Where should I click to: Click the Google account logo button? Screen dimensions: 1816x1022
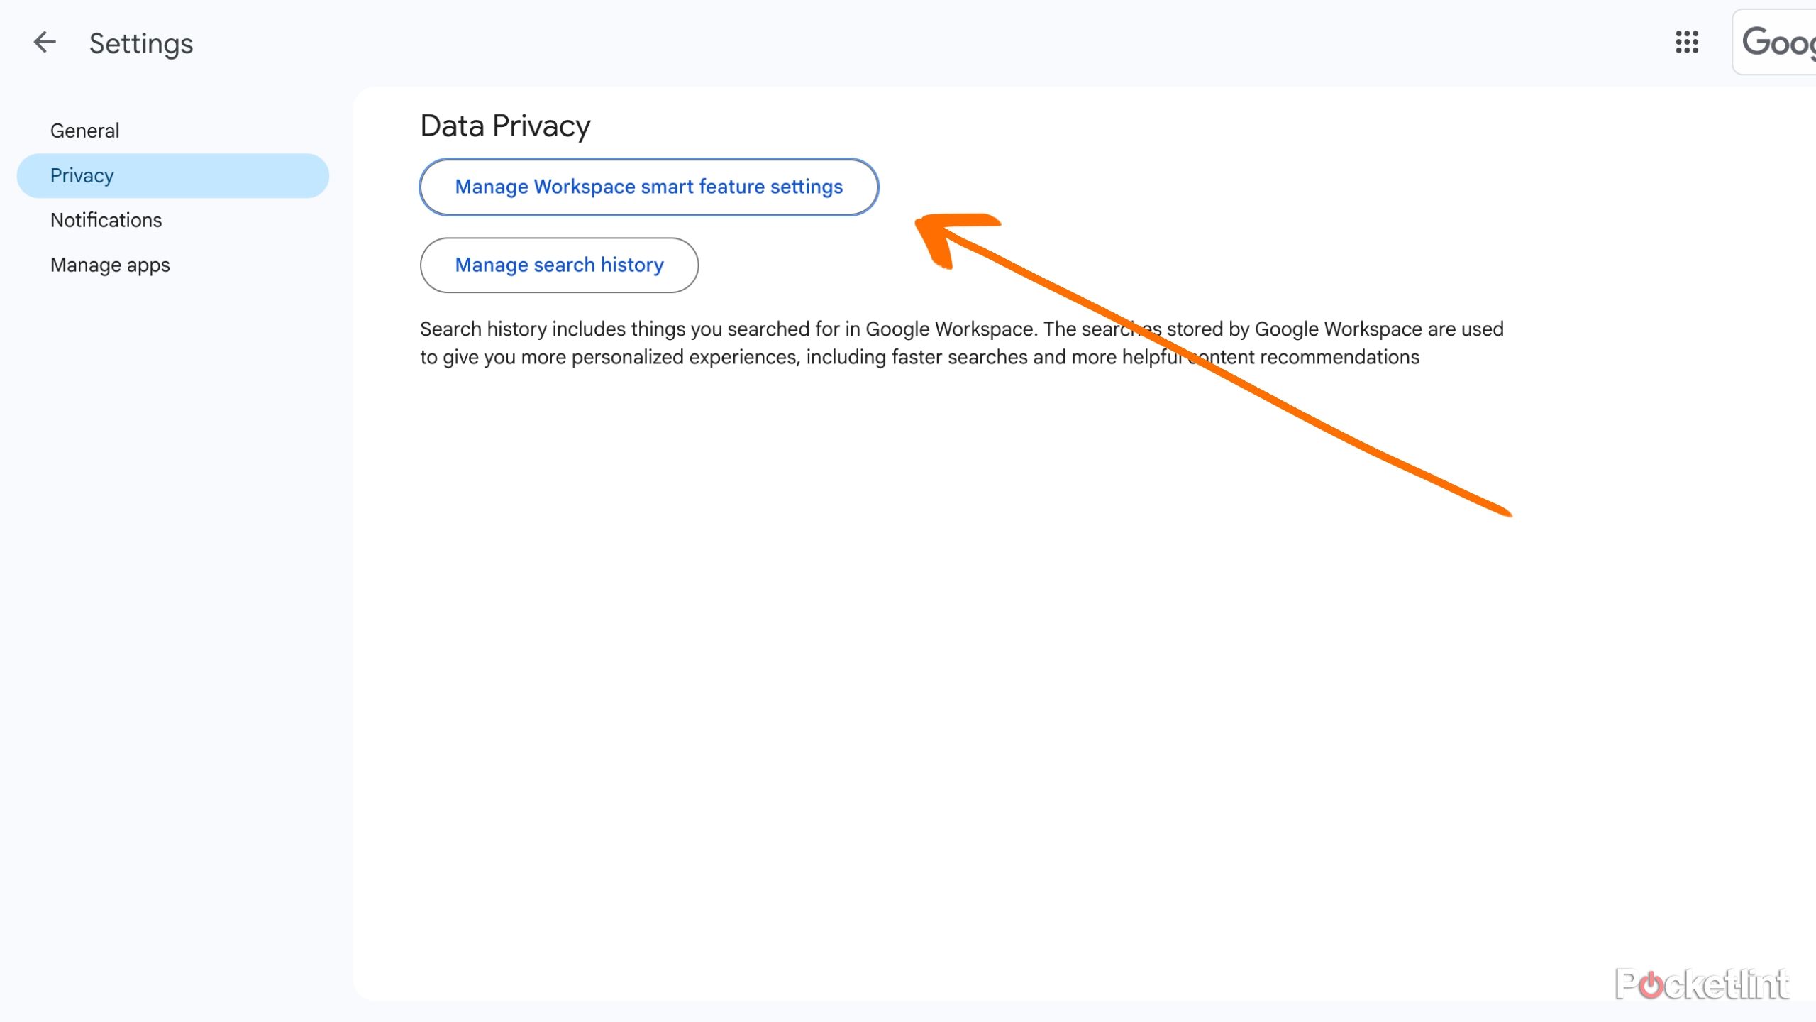coord(1776,43)
